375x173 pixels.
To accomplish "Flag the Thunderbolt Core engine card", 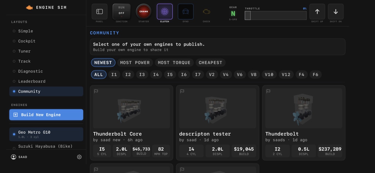I will (96, 91).
